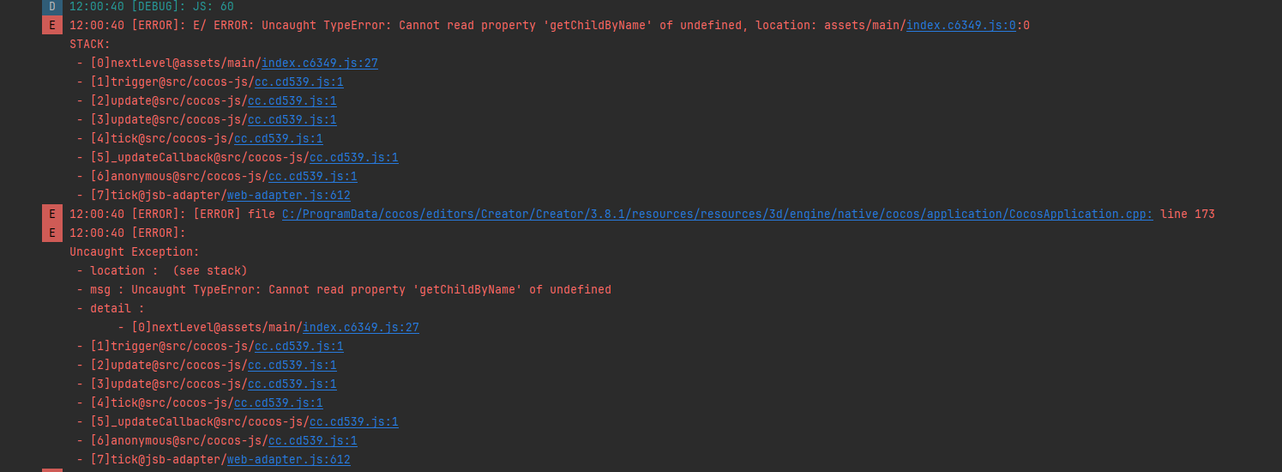The image size is (1282, 472).
Task: Open web-adapter.js:612 link in the Uncaught Exception block
Action: coord(288,459)
